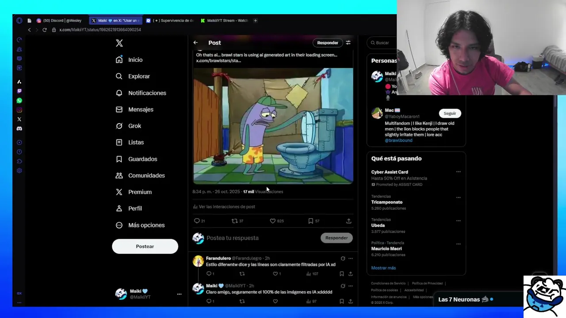Image resolution: width=566 pixels, height=318 pixels.
Task: Open options for Tricampeonato trend
Action: click(x=458, y=197)
